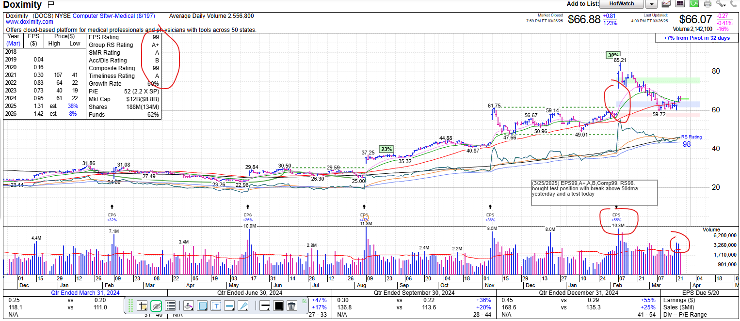Click the EPS Due 5/20 label

700,293
